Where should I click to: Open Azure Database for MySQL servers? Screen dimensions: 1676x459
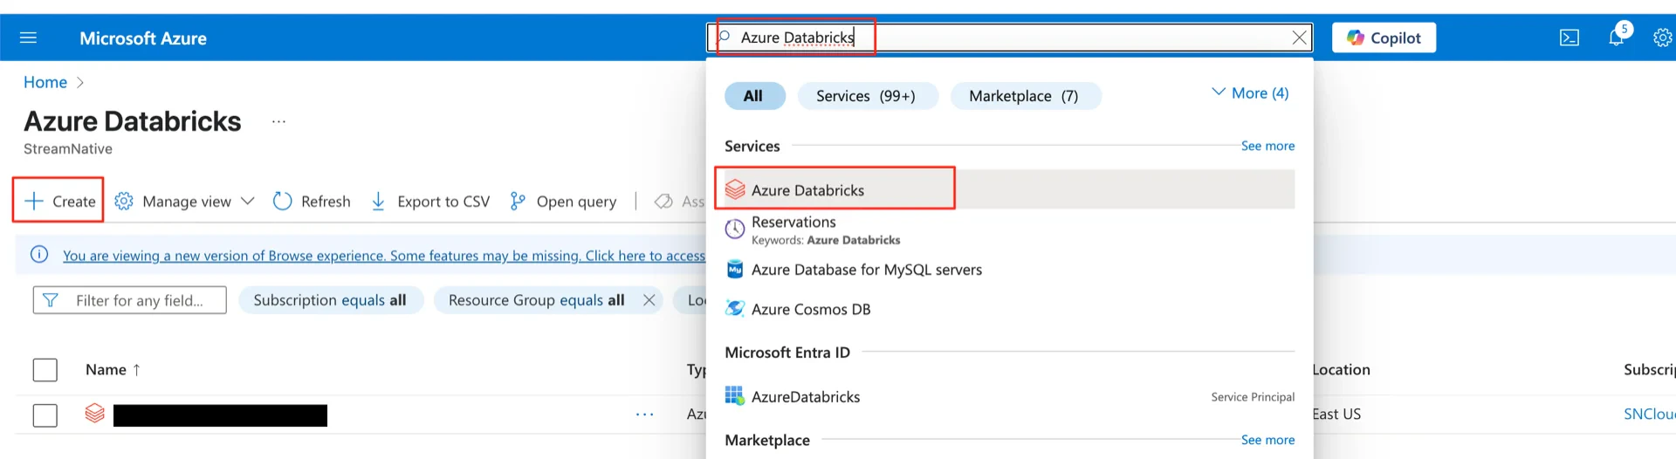click(x=1009, y=270)
